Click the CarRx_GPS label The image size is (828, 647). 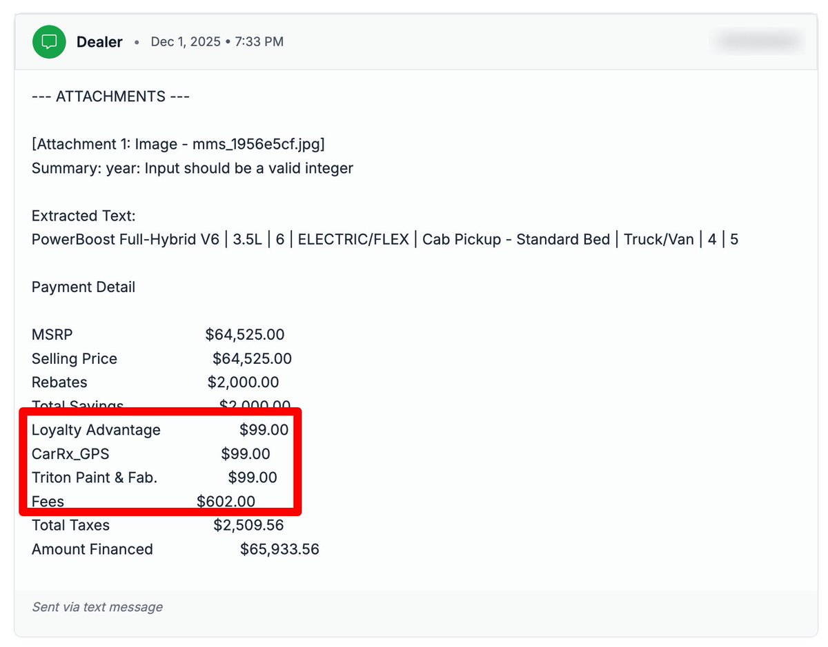(70, 454)
